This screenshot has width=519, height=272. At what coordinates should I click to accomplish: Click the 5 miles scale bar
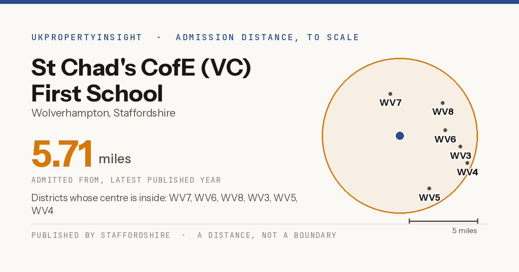443,221
